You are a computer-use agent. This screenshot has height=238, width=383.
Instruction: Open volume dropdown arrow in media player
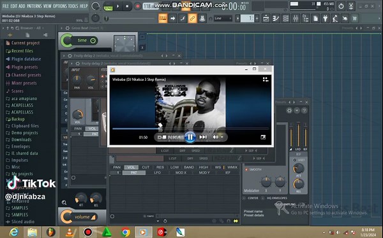(222, 137)
